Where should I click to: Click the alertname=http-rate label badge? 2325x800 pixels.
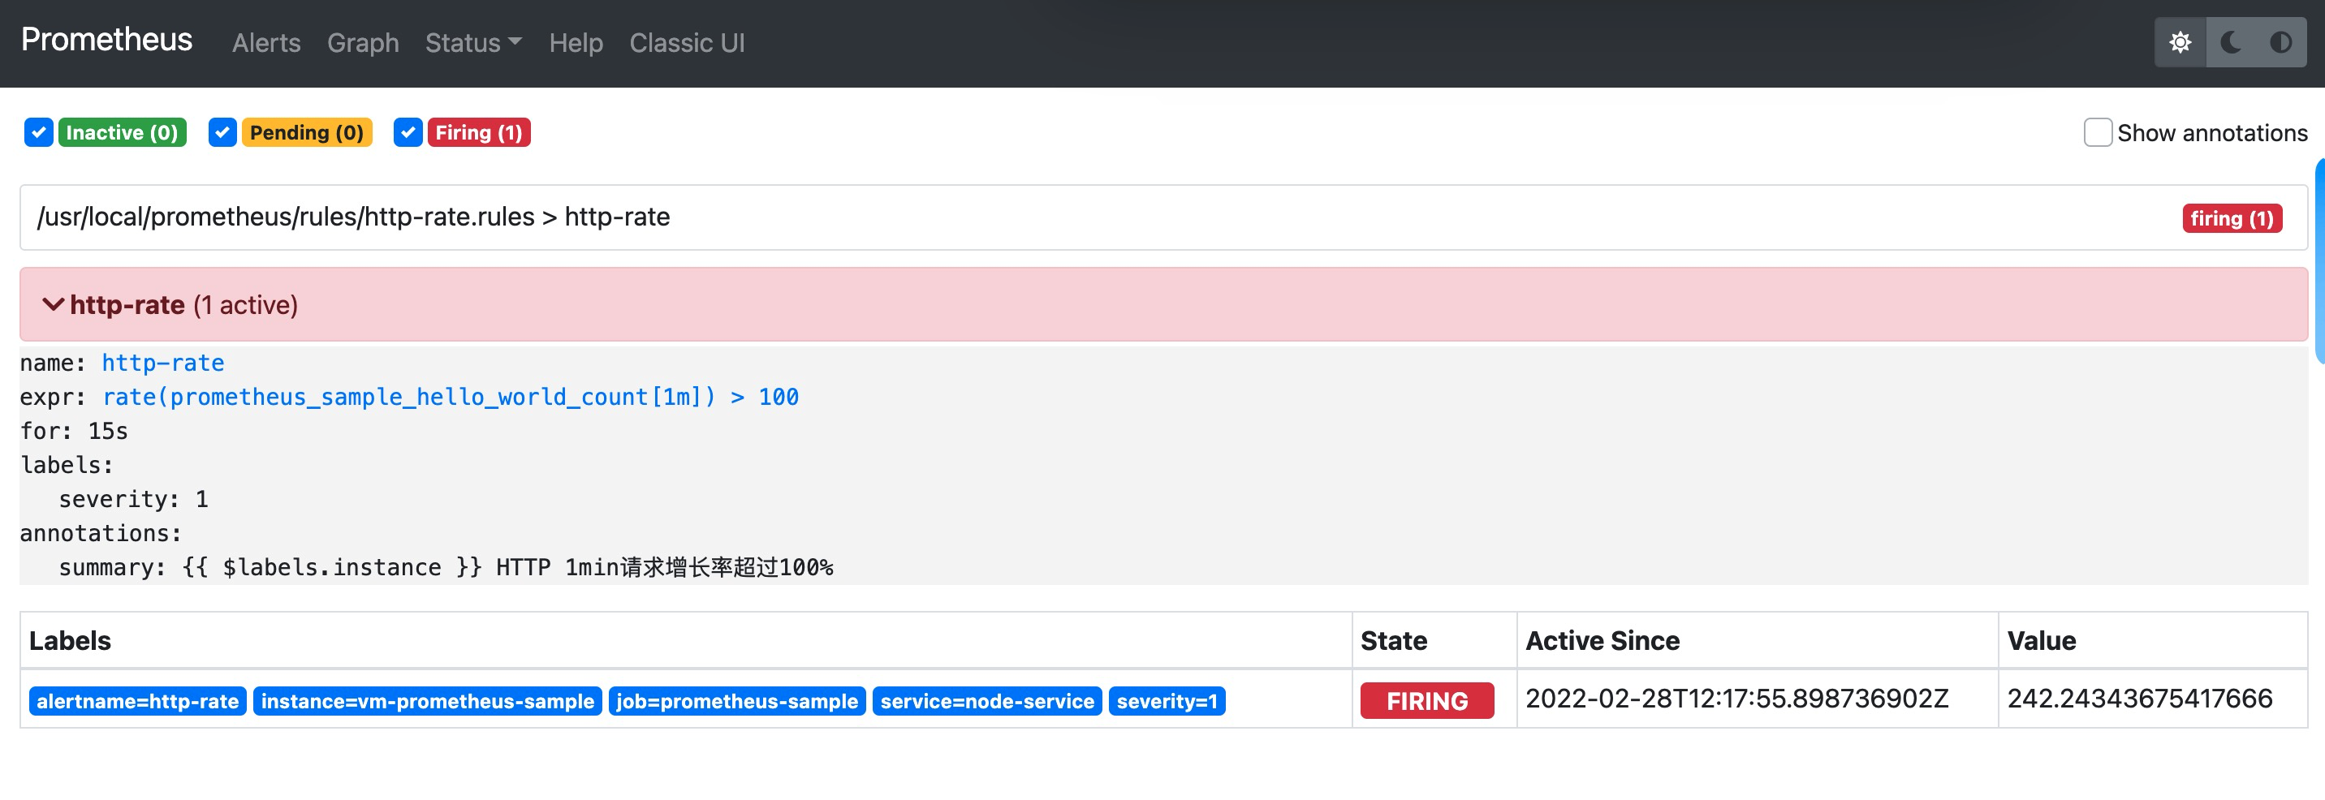tap(137, 701)
